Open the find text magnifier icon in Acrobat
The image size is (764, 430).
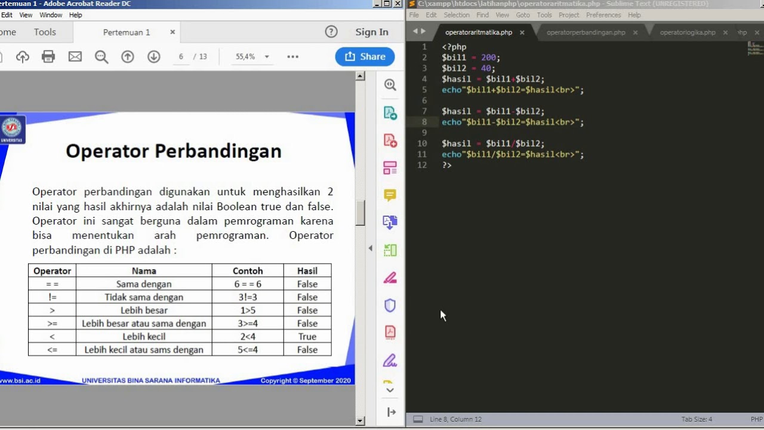pos(101,57)
